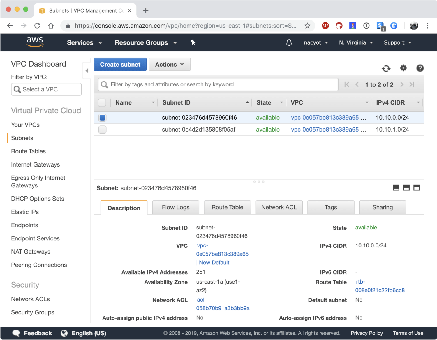Click the Create subnet button
Image resolution: width=437 pixels, height=340 pixels.
point(120,64)
